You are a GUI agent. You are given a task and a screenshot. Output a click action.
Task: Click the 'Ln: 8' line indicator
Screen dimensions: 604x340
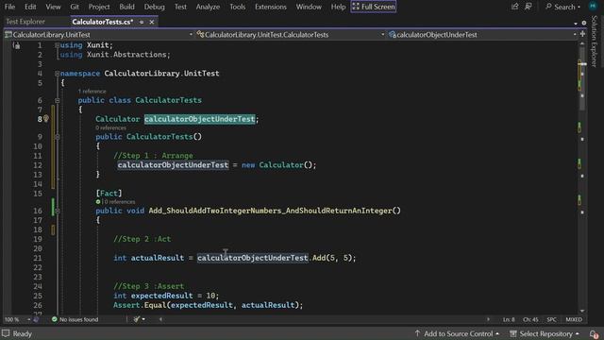click(x=509, y=319)
